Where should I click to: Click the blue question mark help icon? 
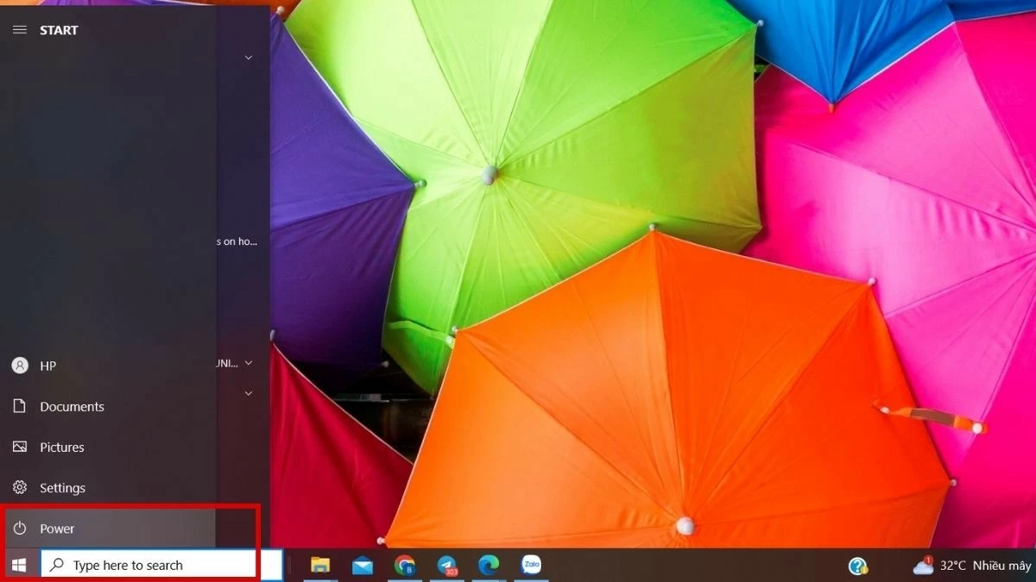click(x=857, y=566)
